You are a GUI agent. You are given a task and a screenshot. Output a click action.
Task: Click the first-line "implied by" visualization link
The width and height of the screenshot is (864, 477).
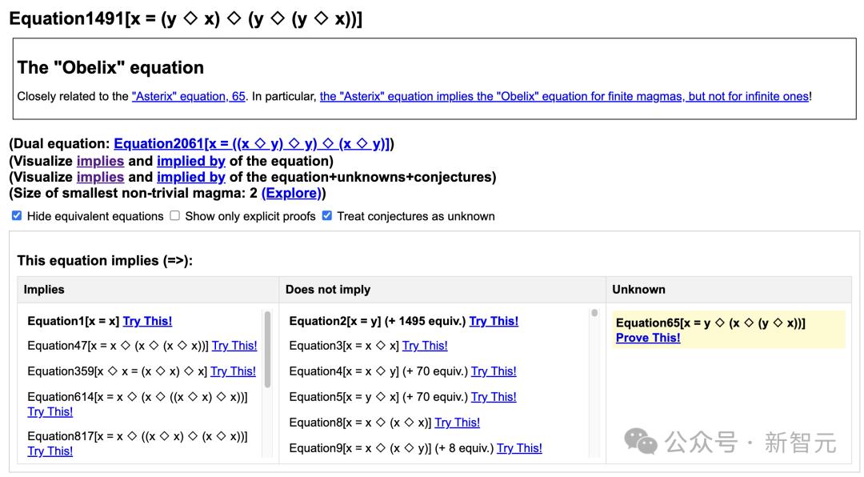click(x=190, y=161)
